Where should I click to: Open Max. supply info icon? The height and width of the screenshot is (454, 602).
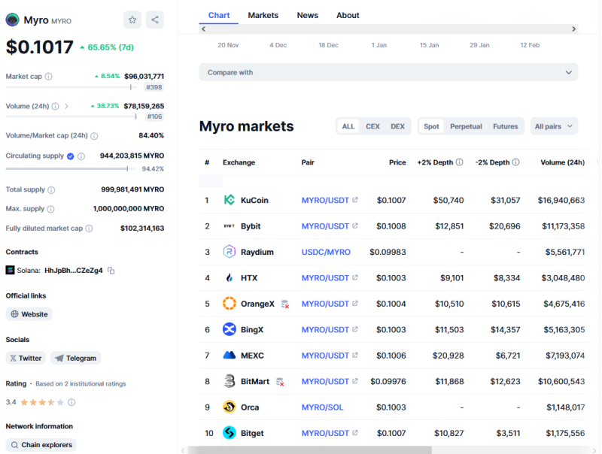[x=50, y=209]
